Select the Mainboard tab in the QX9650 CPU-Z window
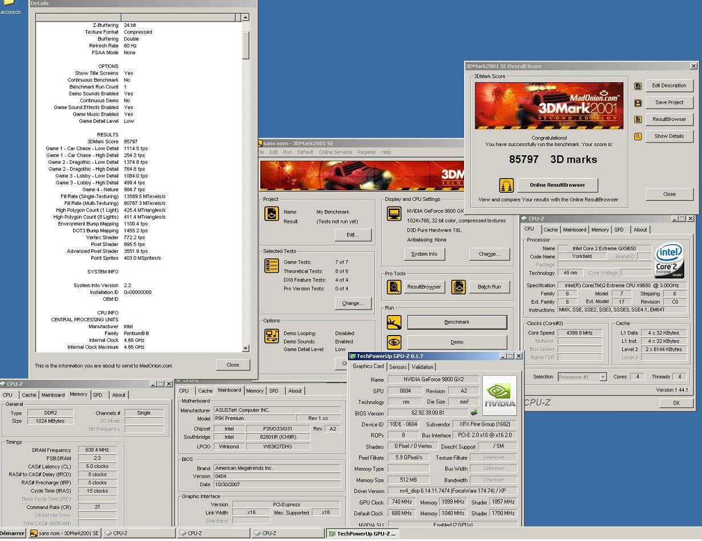Screen dimensions: 702x541 coord(574,230)
